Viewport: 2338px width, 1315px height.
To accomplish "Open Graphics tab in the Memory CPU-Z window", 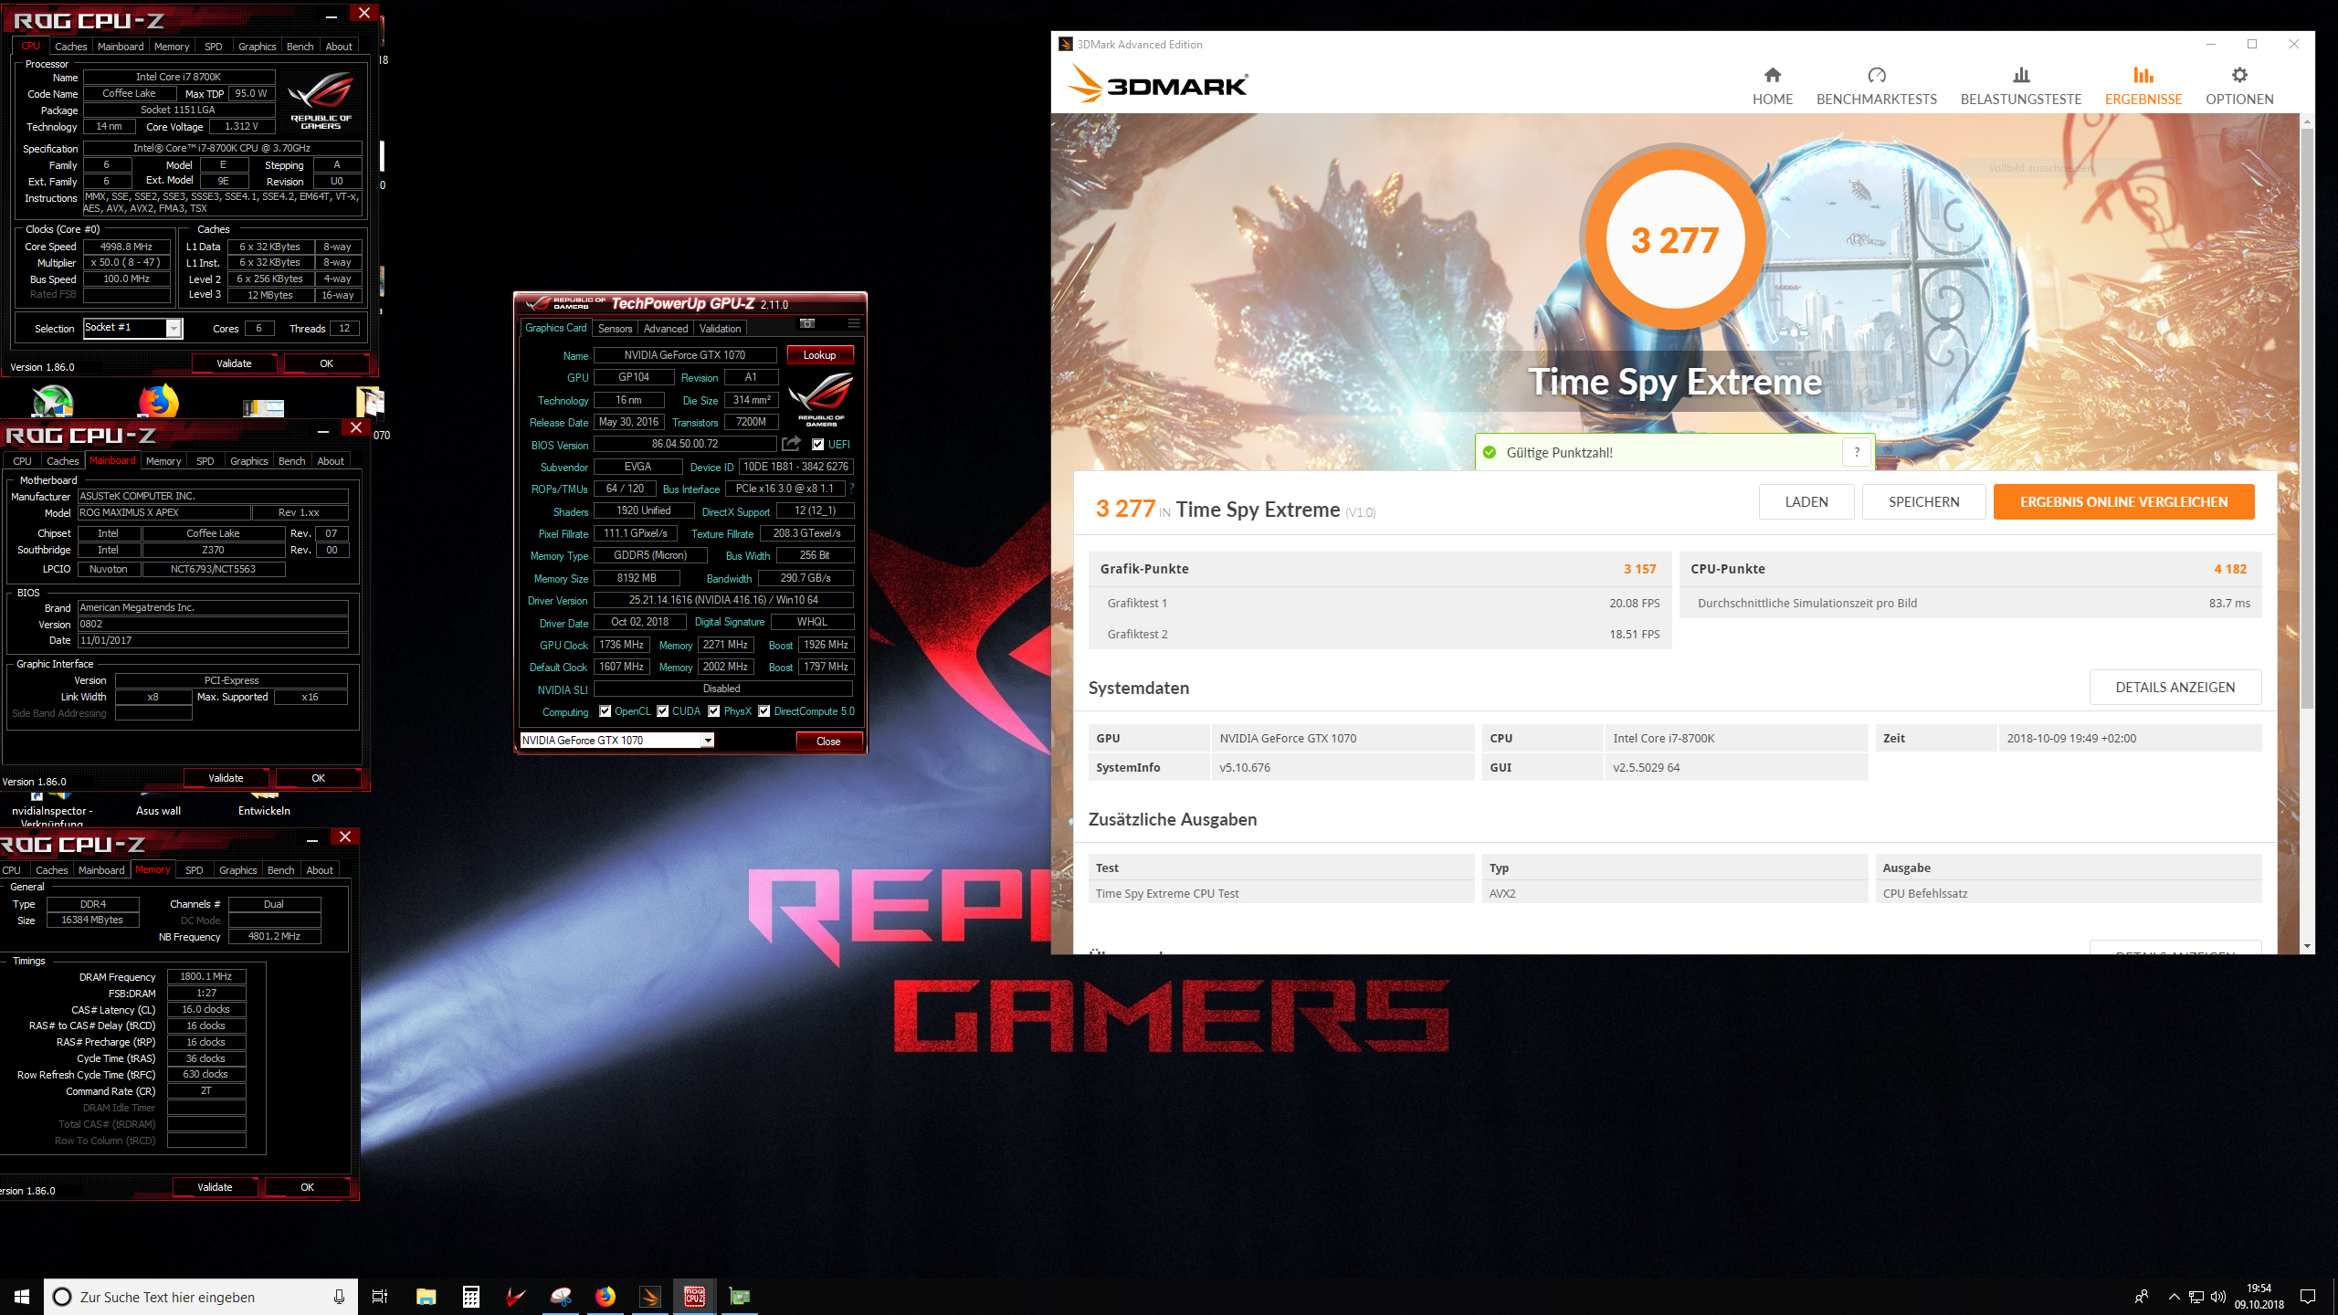I will pyautogui.click(x=237, y=870).
